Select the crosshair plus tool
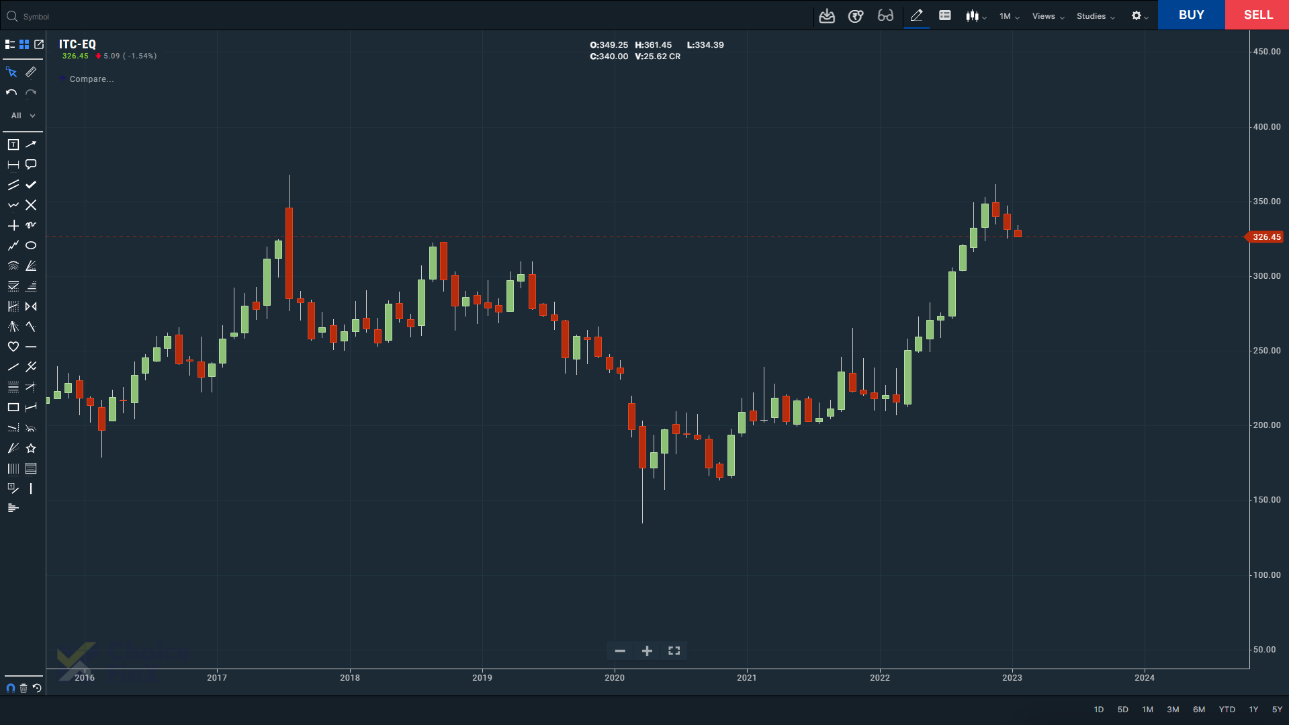 13,225
